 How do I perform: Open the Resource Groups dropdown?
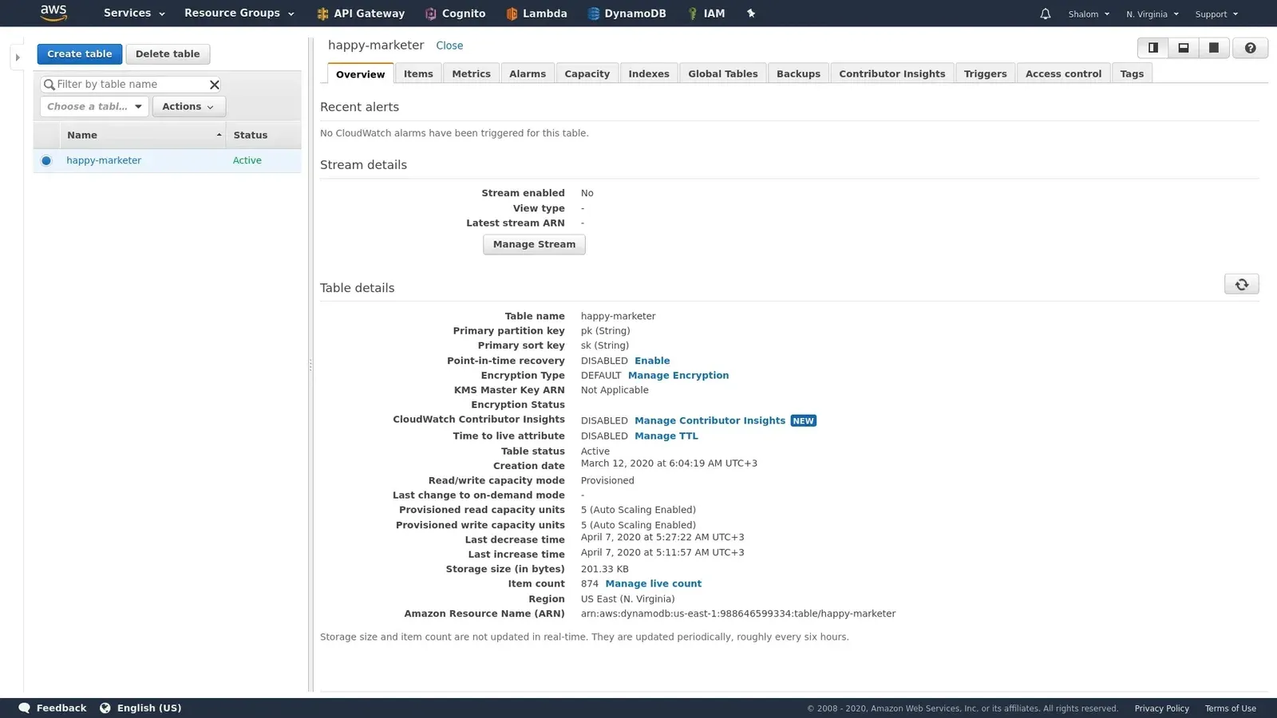click(239, 14)
